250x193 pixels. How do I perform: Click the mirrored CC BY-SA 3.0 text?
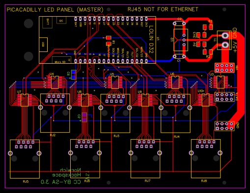tap(61, 182)
